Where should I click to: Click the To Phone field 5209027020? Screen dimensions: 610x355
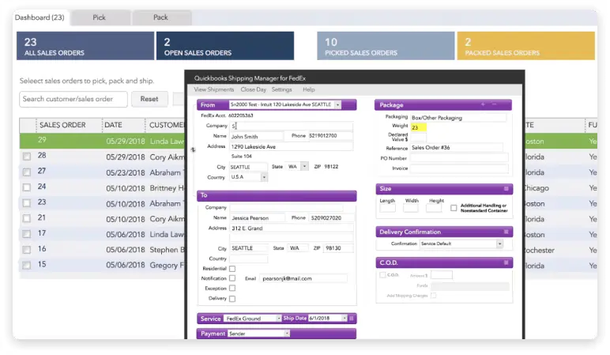click(331, 218)
